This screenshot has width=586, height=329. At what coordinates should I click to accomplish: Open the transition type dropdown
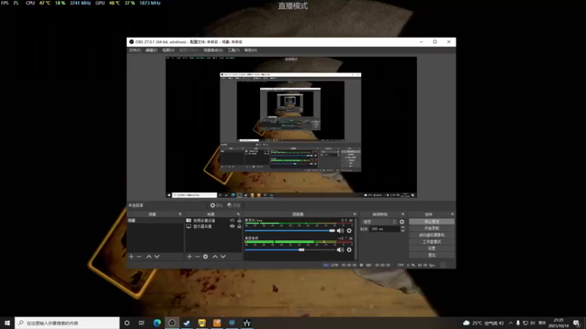tap(379, 222)
